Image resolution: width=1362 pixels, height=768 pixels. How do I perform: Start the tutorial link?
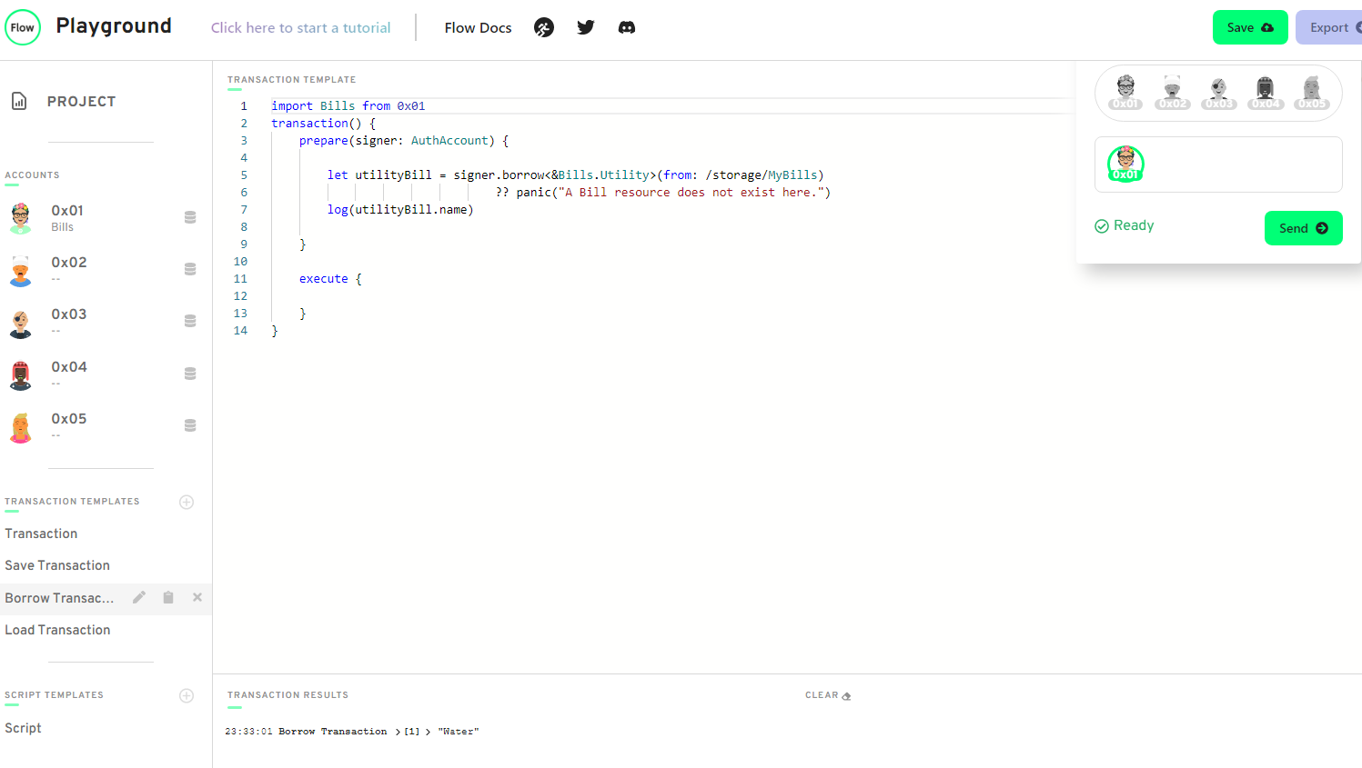(x=301, y=28)
